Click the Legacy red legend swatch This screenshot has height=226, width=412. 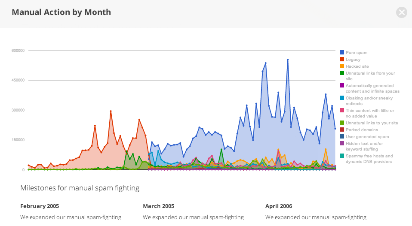coord(342,60)
